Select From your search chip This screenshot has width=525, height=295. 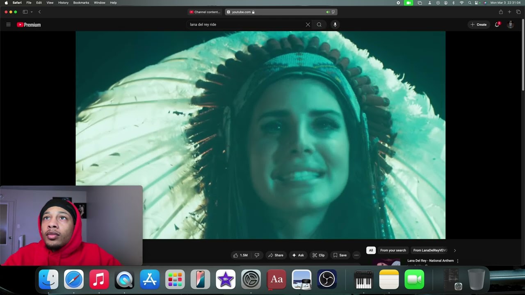coord(393,250)
